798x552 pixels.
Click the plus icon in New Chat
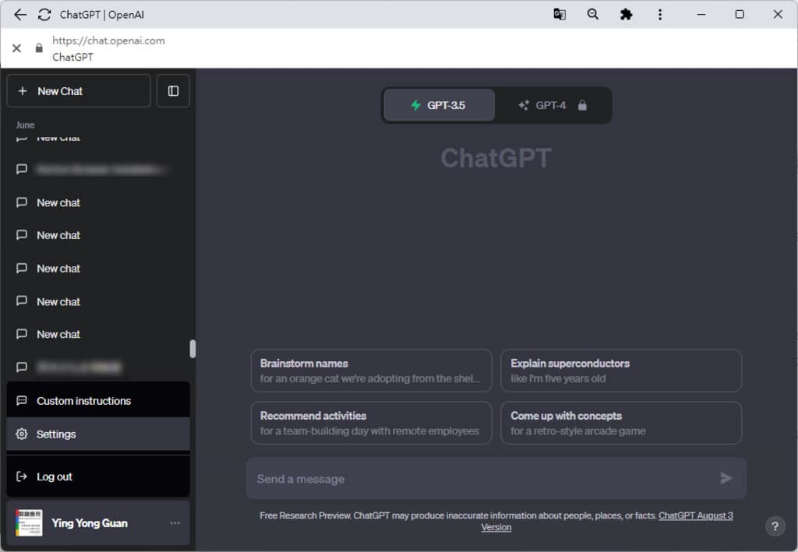23,91
